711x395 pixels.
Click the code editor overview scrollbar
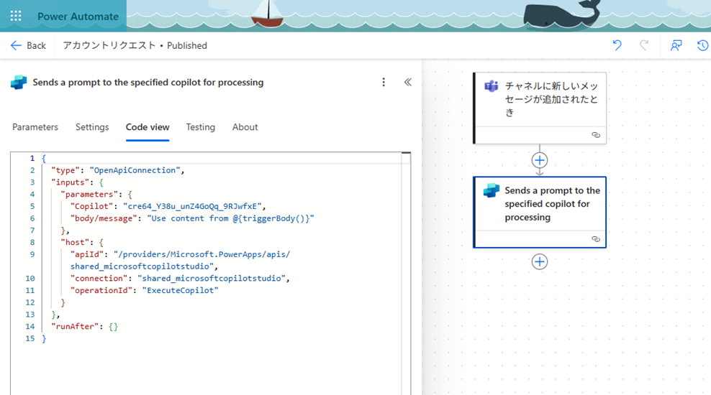pos(406,274)
